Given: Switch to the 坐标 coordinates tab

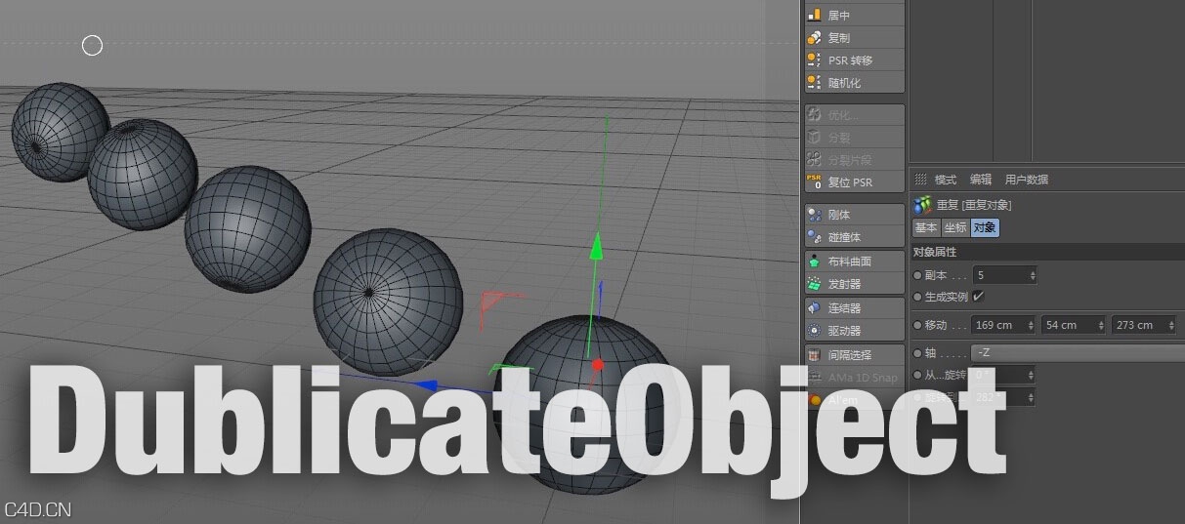Looking at the screenshot, I should (x=954, y=227).
